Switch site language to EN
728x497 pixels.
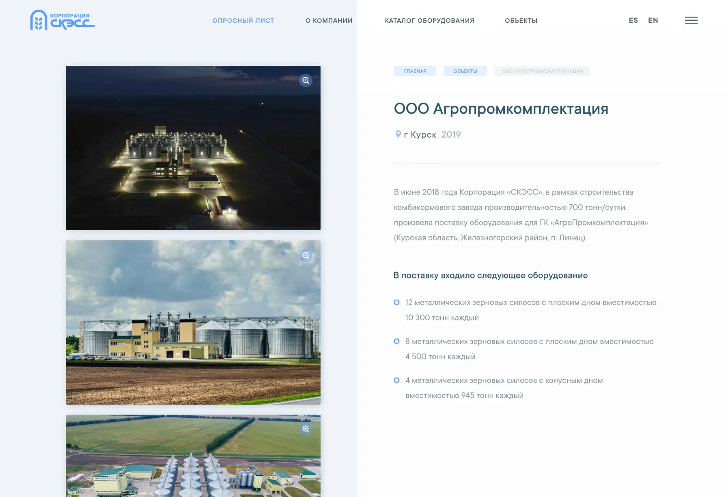[653, 20]
